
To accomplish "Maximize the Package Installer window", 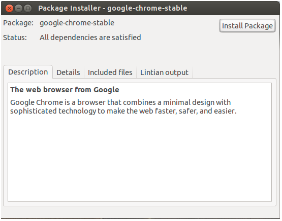I will click(28, 8).
